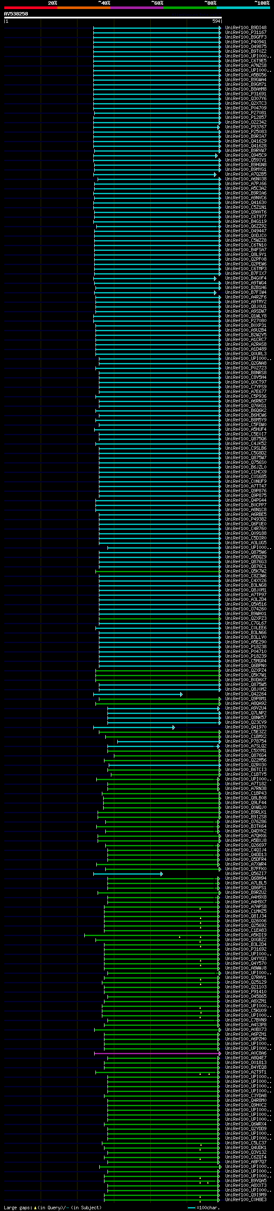Click UniRef100_P25083 entry
The image size is (274, 1211).
245,131
